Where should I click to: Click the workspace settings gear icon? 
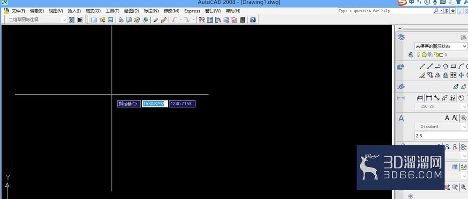point(72,20)
